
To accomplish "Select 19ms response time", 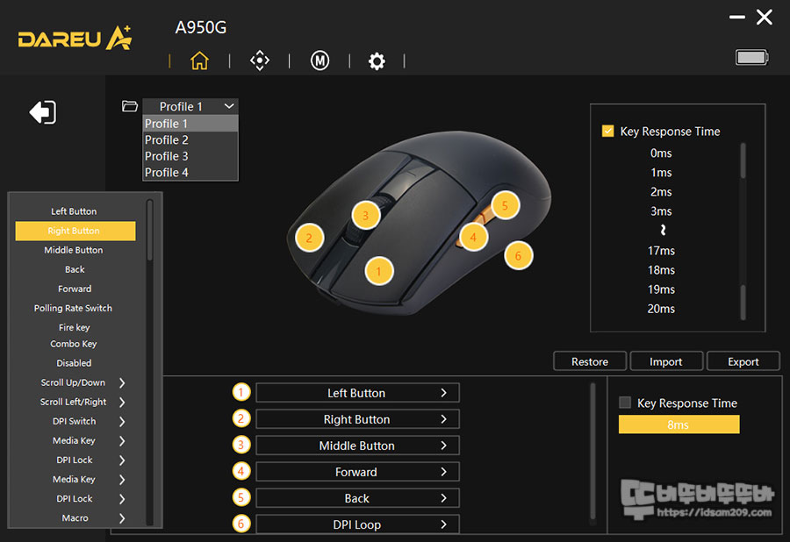I will (x=661, y=289).
